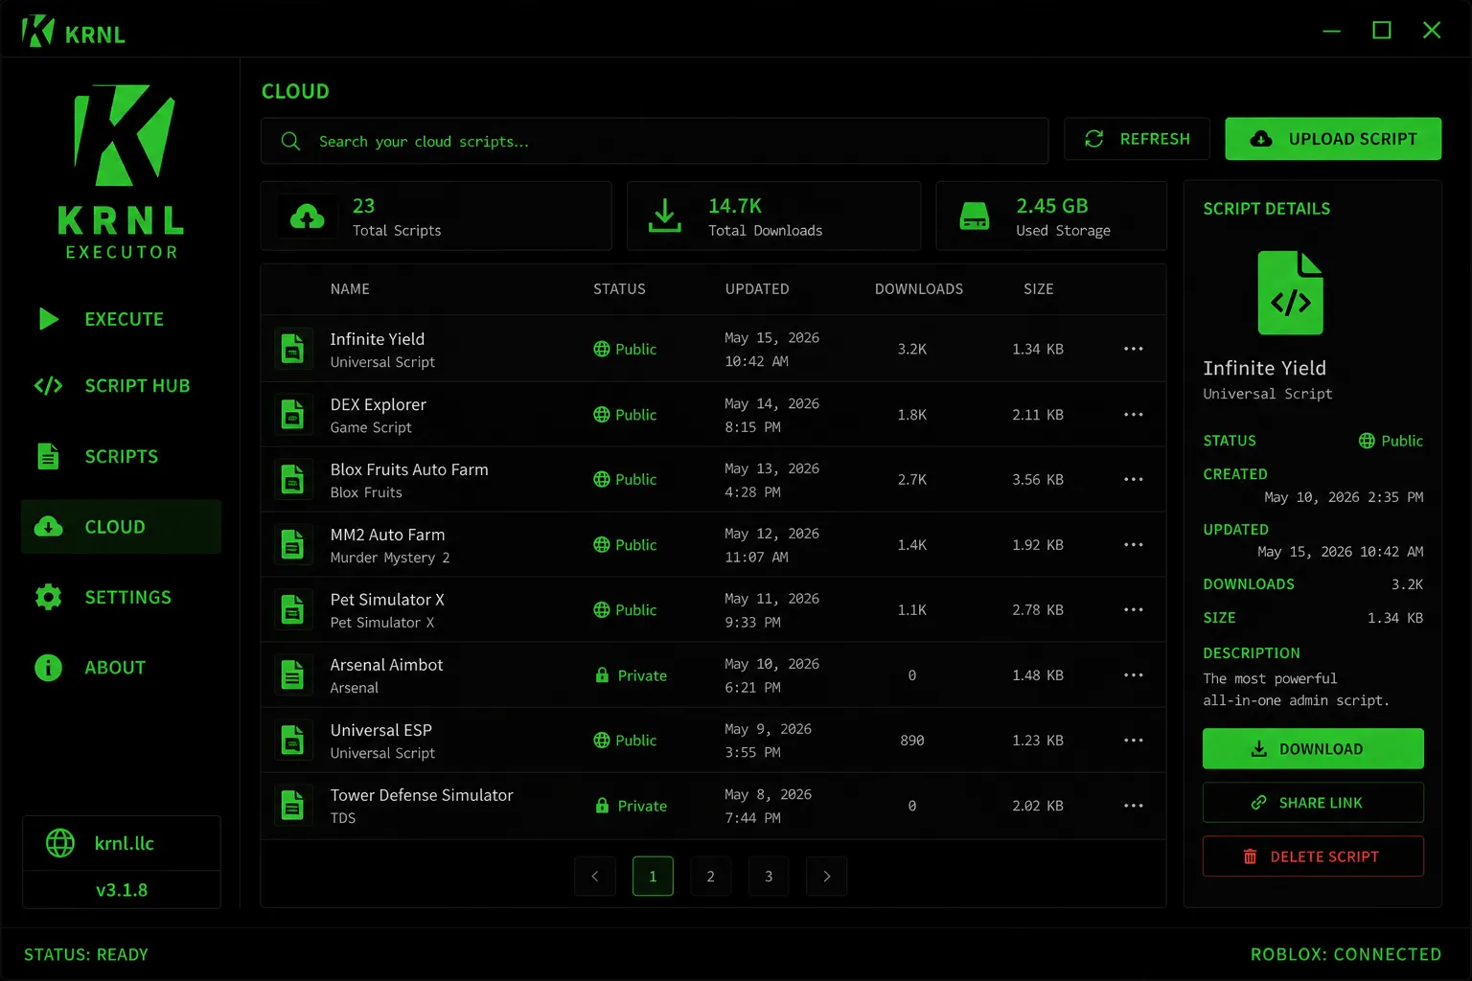Click the Refresh button
Image resolution: width=1472 pixels, height=981 pixels.
point(1137,139)
